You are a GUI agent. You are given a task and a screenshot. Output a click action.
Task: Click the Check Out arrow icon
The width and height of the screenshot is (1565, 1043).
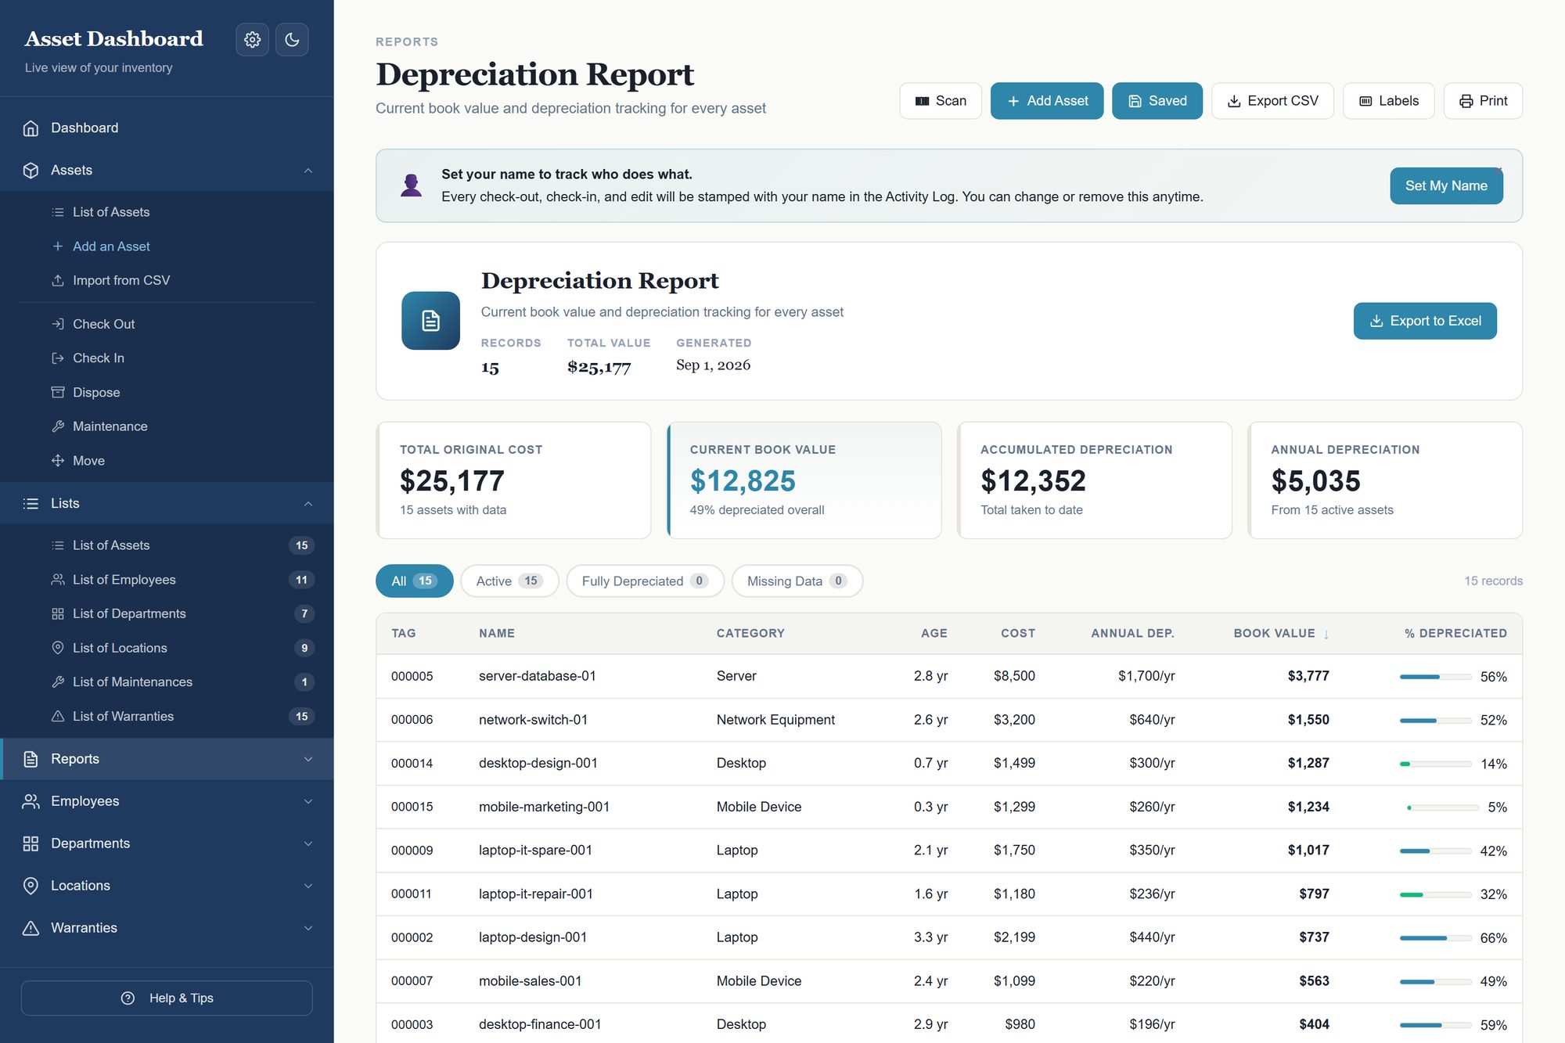58,324
